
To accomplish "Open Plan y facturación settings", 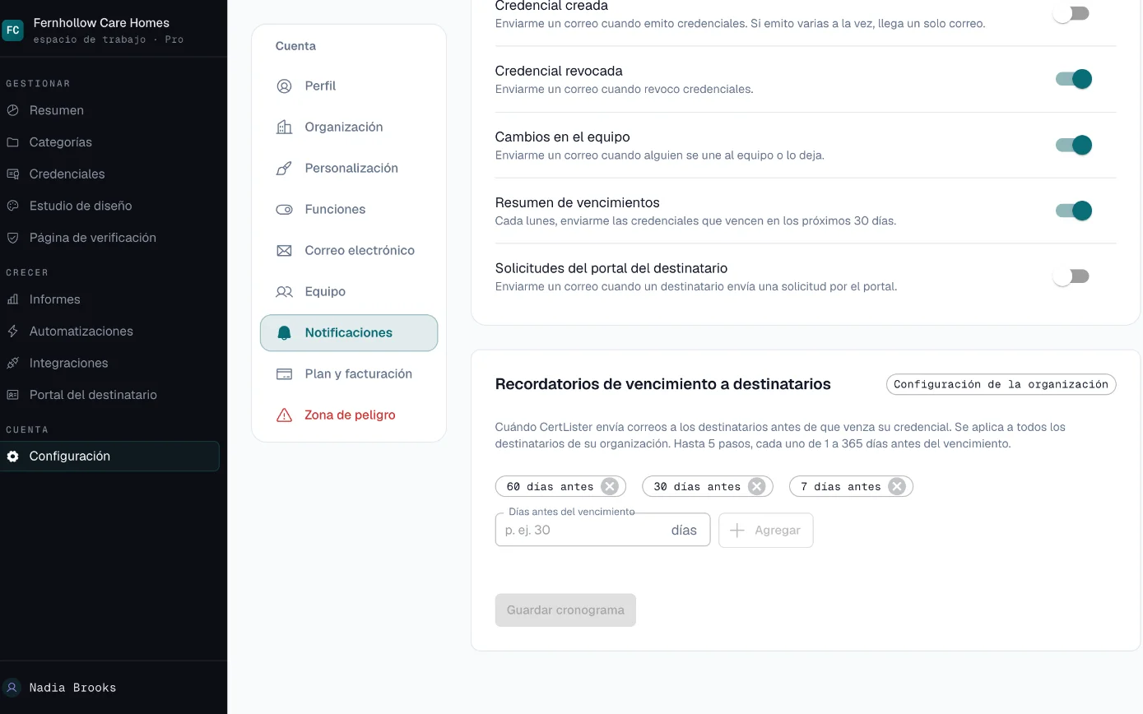I will [x=349, y=374].
